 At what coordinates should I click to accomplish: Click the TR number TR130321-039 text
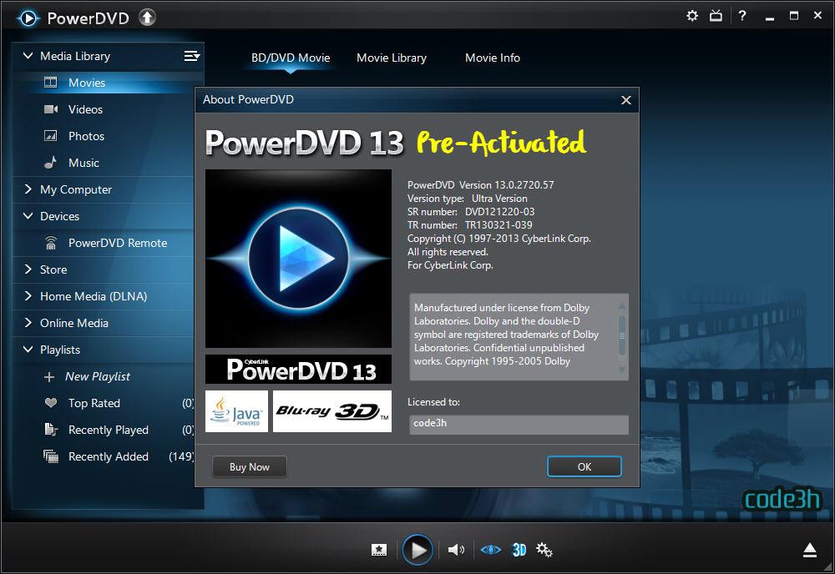click(x=469, y=224)
